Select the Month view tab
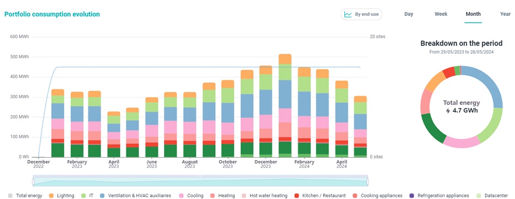 [x=473, y=14]
